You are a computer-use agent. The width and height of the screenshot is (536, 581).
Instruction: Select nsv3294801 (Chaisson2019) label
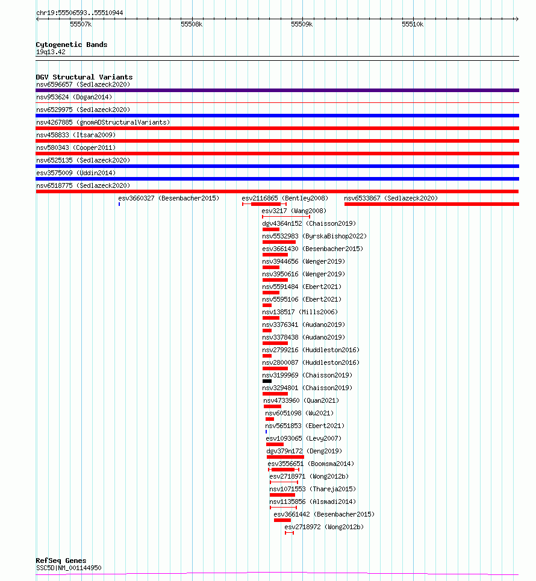click(307, 388)
